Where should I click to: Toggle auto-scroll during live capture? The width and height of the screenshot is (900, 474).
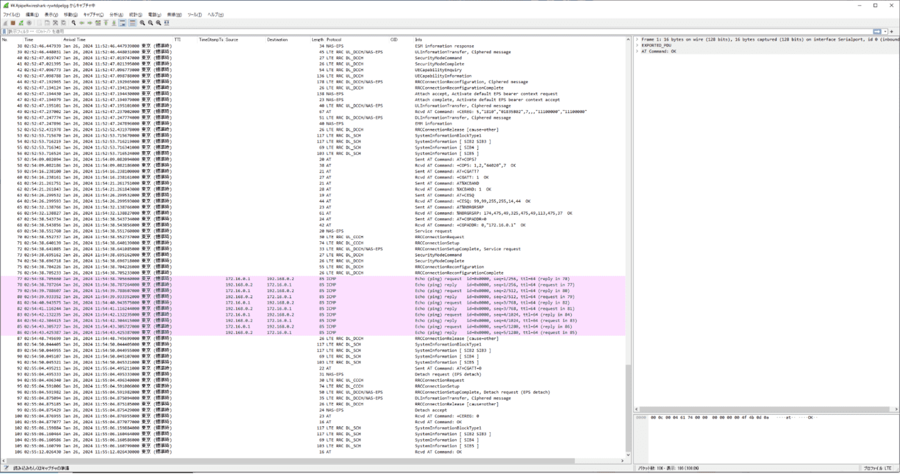click(x=122, y=23)
